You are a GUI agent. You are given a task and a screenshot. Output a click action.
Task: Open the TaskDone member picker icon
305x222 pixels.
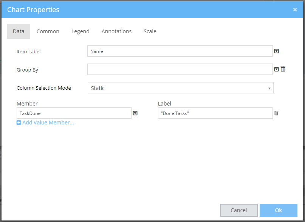click(x=135, y=113)
